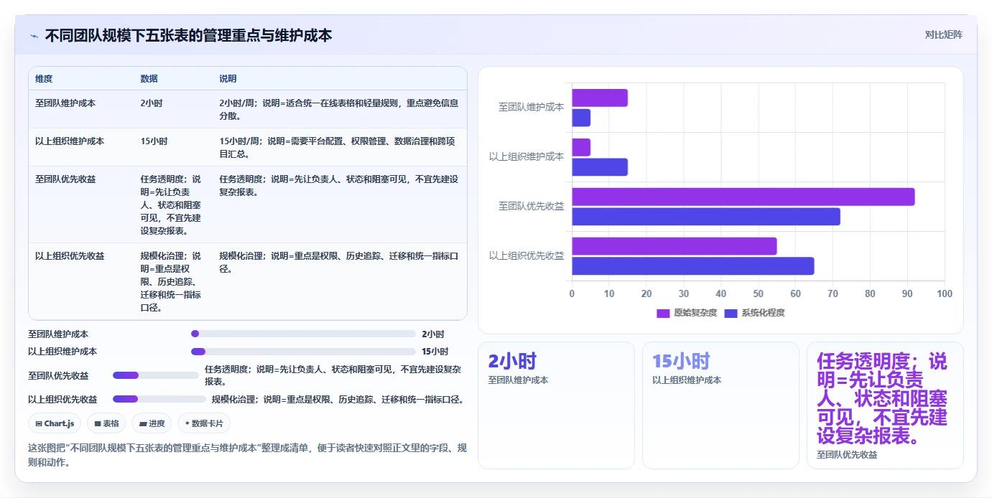Click the chart y-axis label 至团队维护成本
This screenshot has height=498, width=992.
click(x=531, y=108)
